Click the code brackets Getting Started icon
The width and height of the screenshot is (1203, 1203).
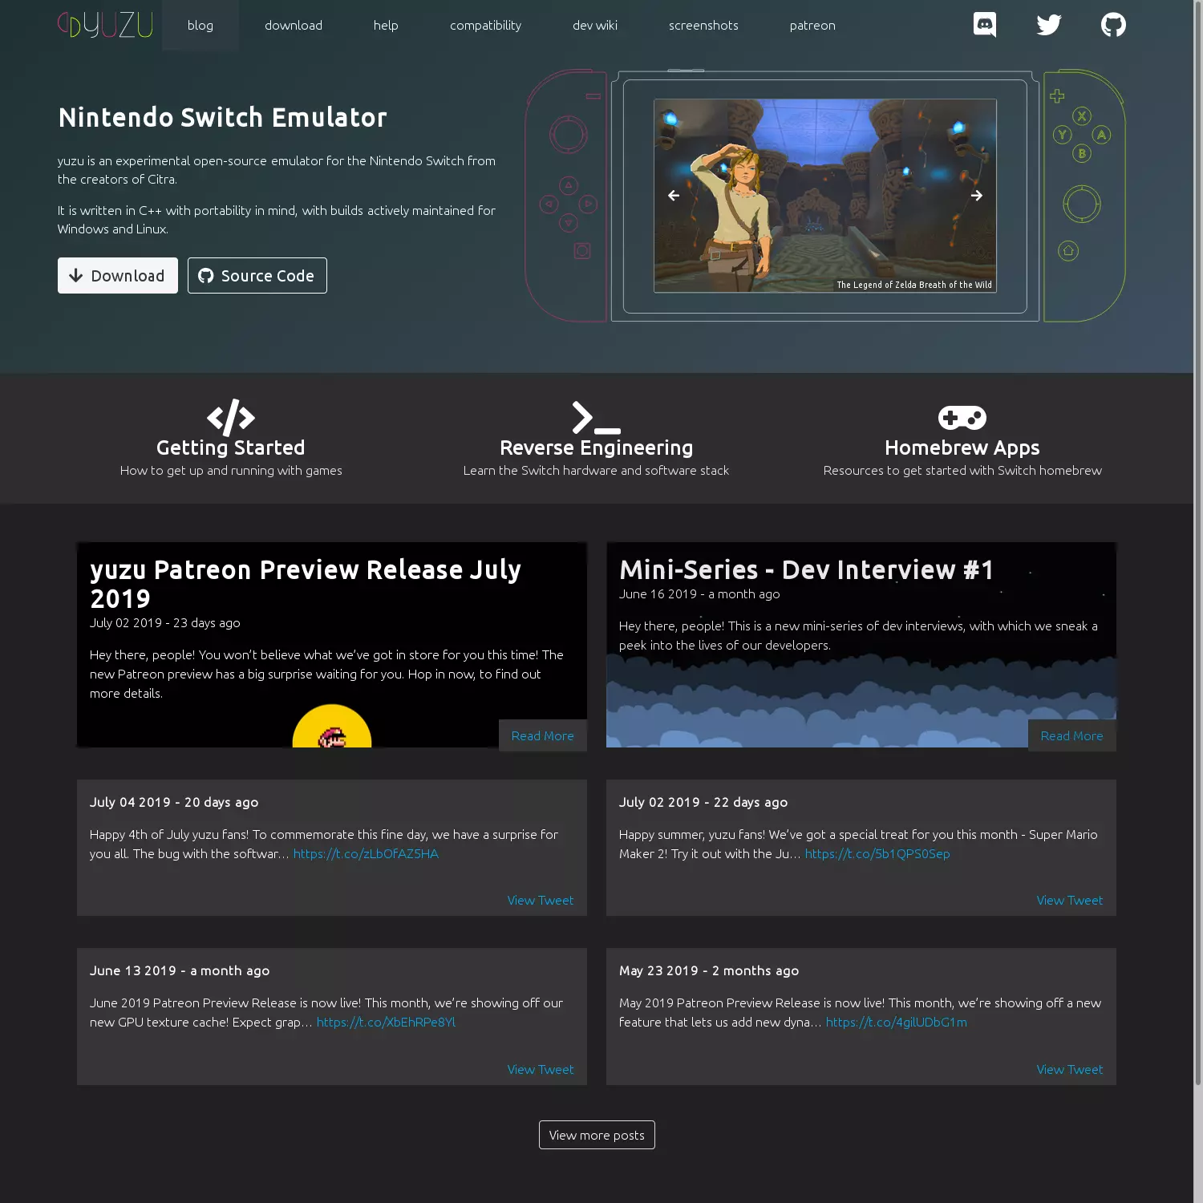(x=231, y=417)
